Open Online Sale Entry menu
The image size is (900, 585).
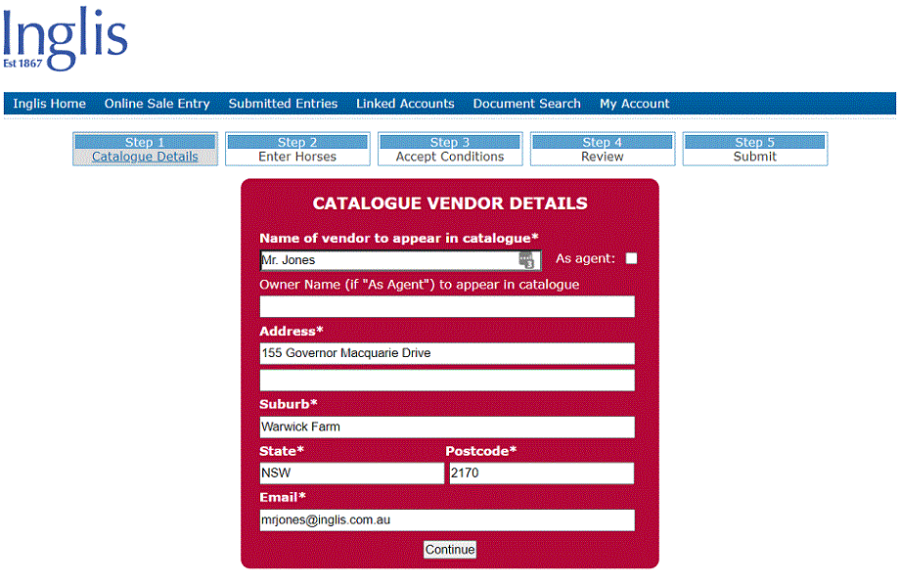pyautogui.click(x=157, y=104)
